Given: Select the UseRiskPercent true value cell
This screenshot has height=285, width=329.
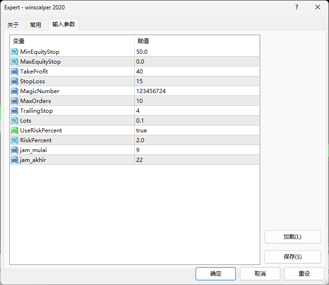Looking at the screenshot, I should tap(197, 130).
